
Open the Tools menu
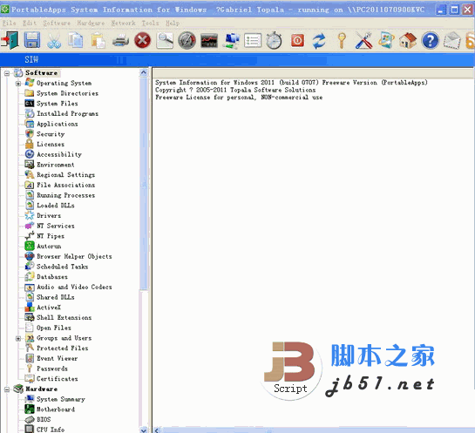point(150,23)
